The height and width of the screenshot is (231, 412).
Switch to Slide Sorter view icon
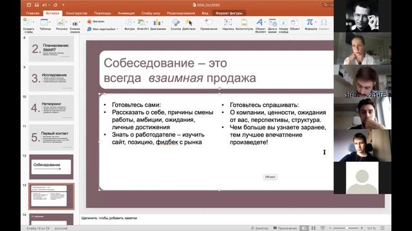(x=314, y=228)
